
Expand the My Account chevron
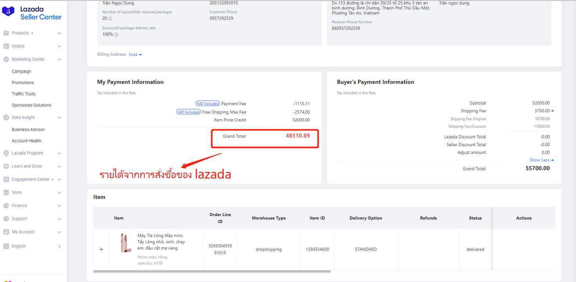[x=59, y=232]
